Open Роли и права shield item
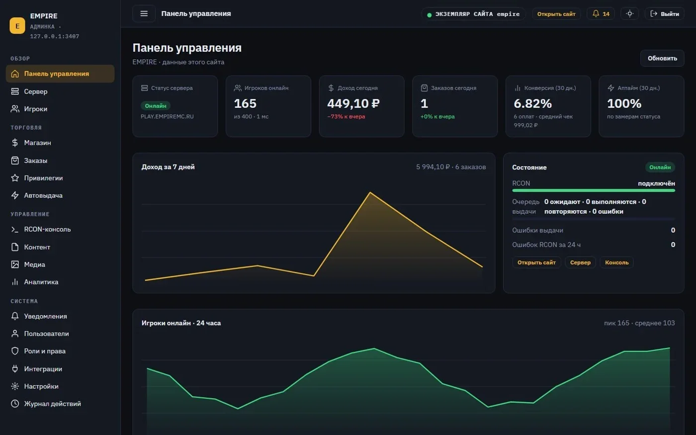This screenshot has height=435, width=696. [60, 351]
